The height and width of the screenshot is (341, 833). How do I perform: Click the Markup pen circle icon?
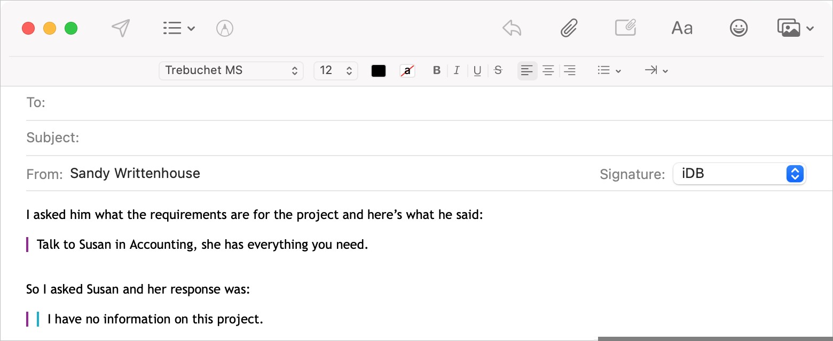click(x=225, y=28)
